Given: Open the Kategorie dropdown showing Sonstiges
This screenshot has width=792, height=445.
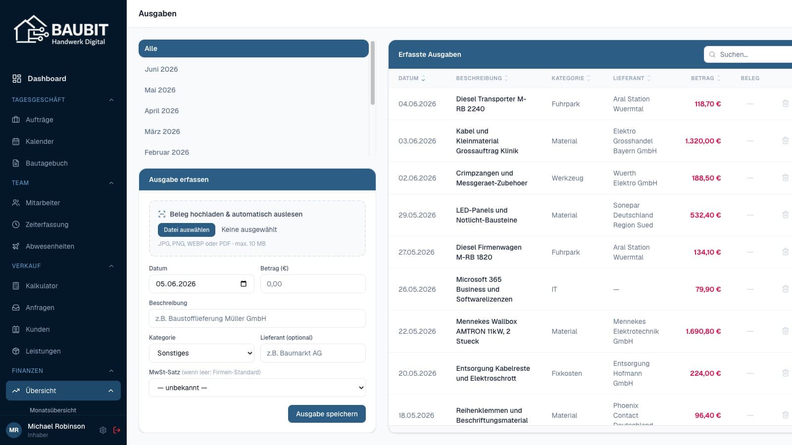Looking at the screenshot, I should click(201, 353).
